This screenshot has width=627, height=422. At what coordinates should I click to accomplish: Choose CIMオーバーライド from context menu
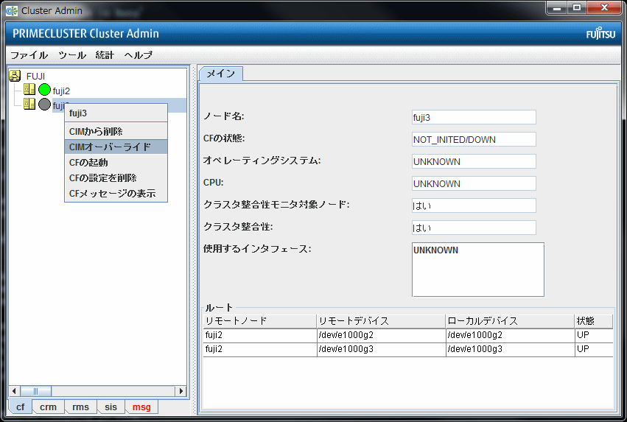pyautogui.click(x=116, y=147)
